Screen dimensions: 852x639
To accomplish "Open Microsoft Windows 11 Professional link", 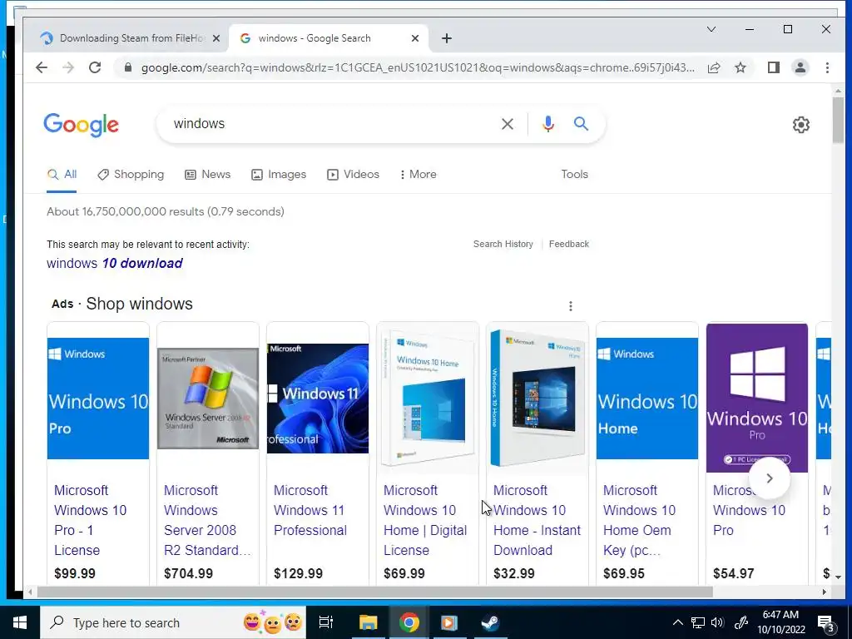I will (310, 510).
